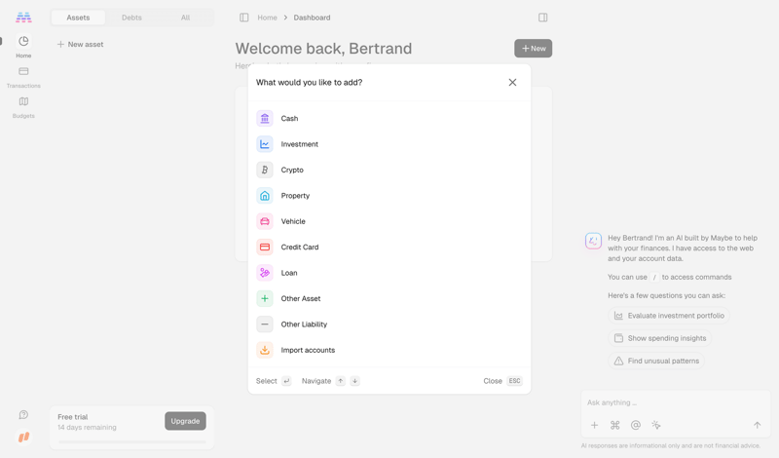Click the command symbol icon in chat
Viewport: 779px width, 458px height.
[x=615, y=425]
